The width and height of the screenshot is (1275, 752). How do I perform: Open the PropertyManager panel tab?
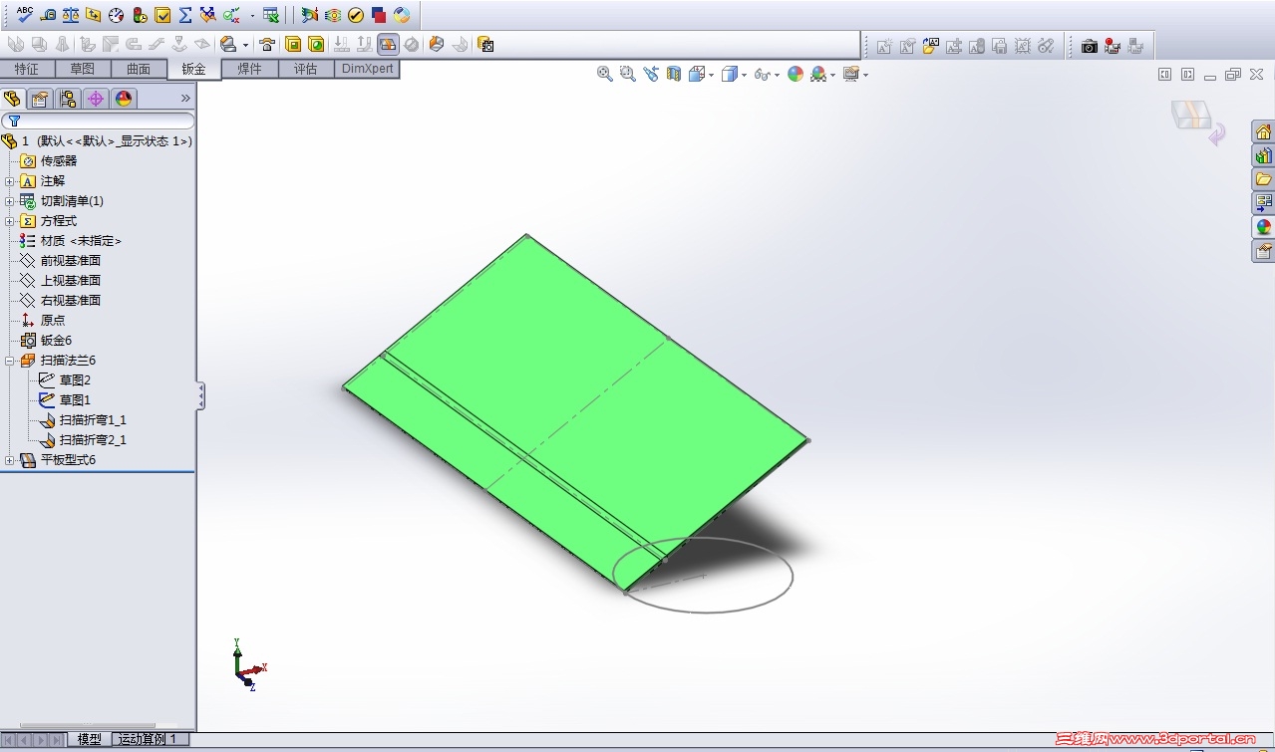click(40, 98)
